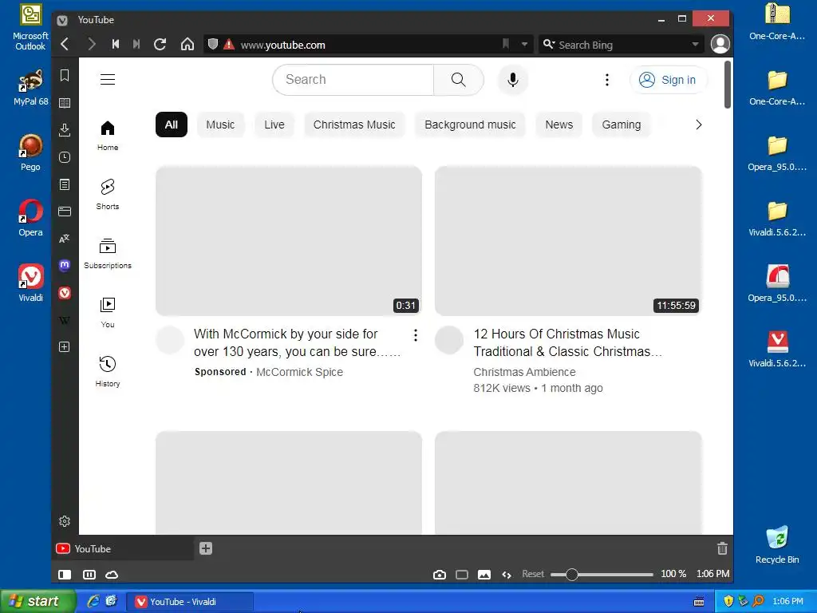The image size is (817, 613).
Task: Show more filter chips with right arrow
Action: pos(699,125)
